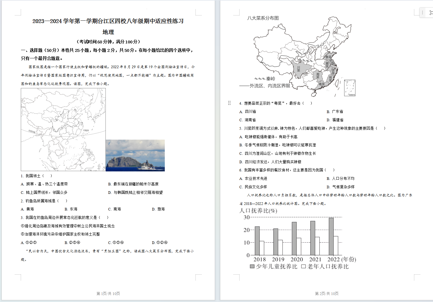Click option 'C. 湖南省'
The height and width of the screenshot is (302, 433).
(247, 120)
